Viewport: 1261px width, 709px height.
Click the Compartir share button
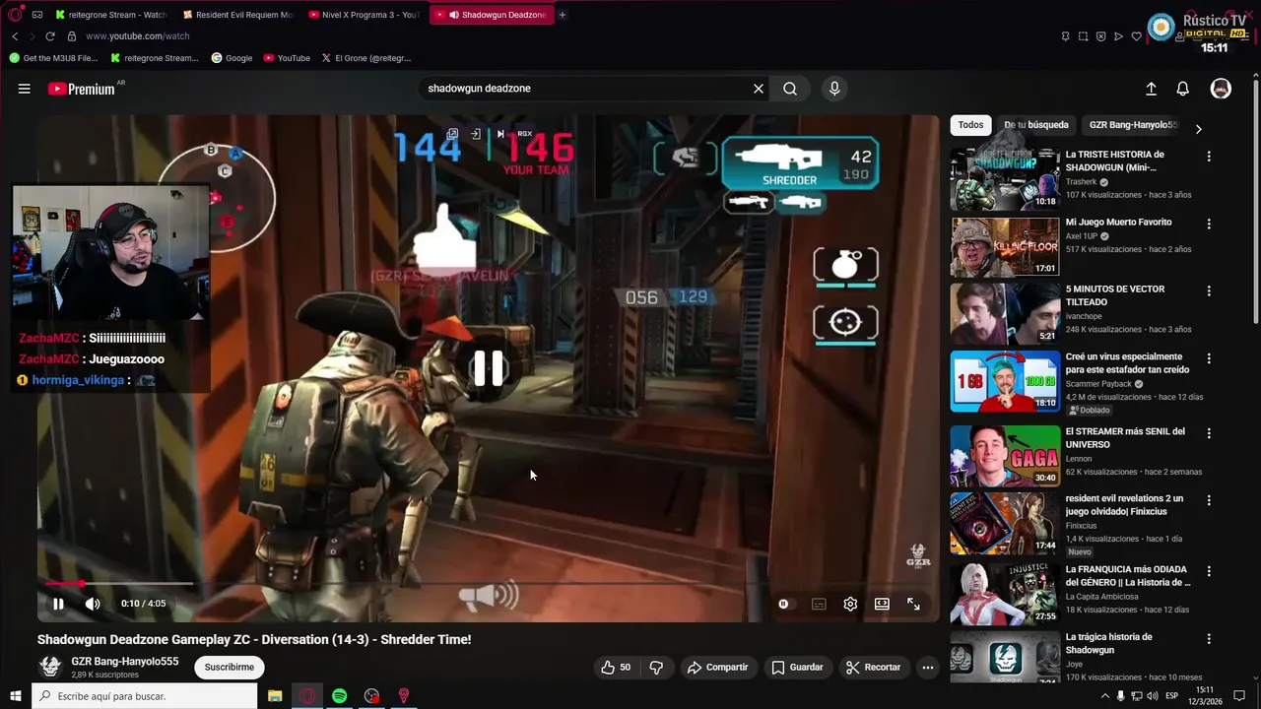point(718,668)
